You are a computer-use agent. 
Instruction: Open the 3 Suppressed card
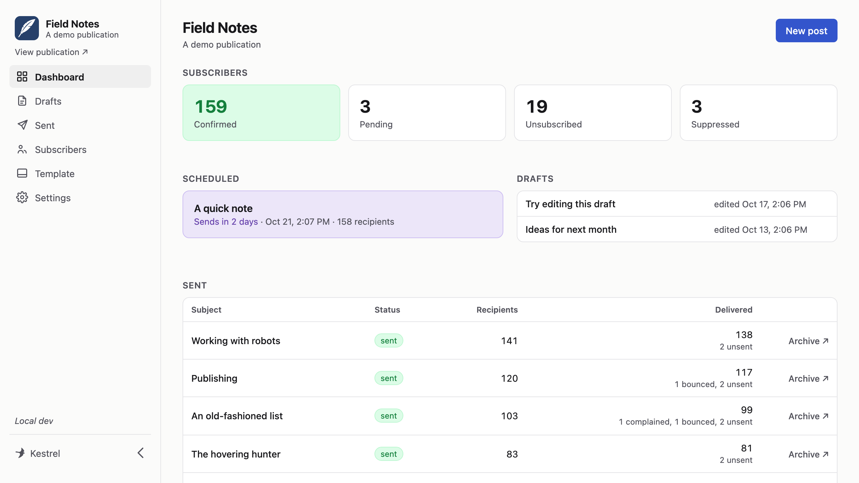tap(759, 113)
